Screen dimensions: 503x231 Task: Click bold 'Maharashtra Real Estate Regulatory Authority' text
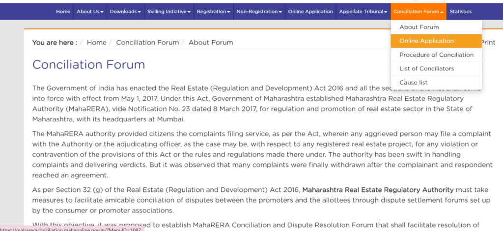[378, 190]
